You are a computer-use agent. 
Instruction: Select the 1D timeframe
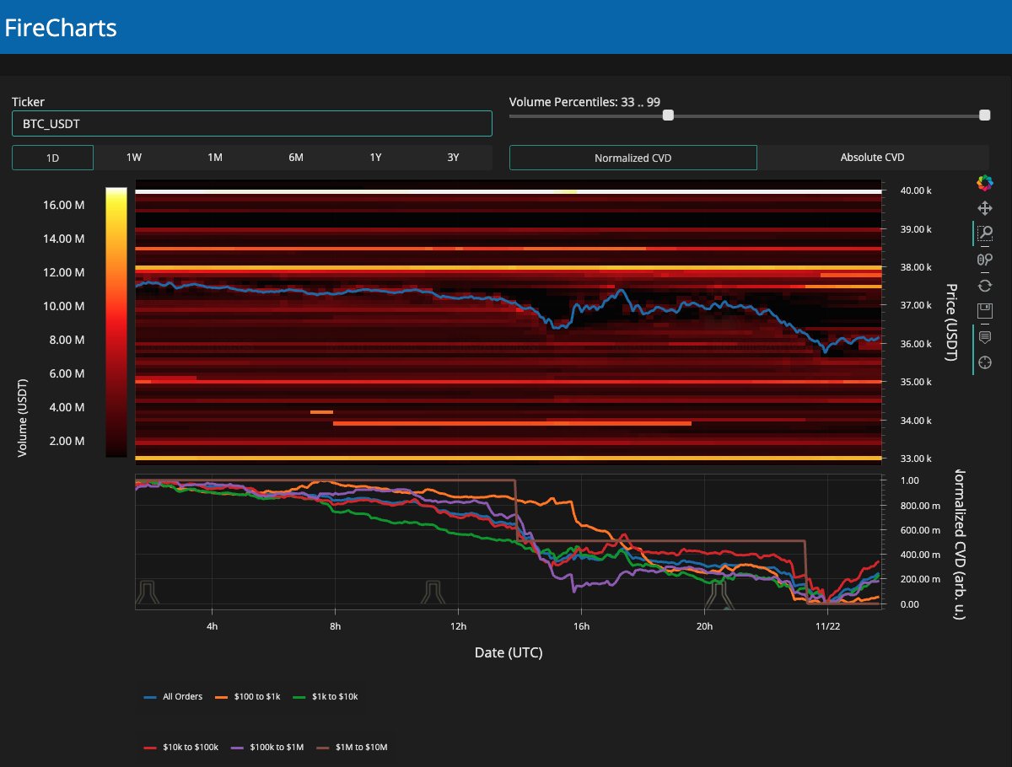52,158
